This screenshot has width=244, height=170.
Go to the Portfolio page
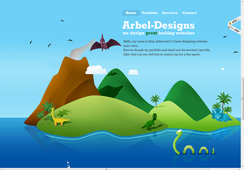pos(150,13)
